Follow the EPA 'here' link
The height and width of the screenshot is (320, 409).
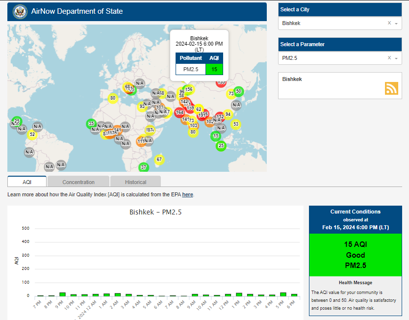click(187, 194)
